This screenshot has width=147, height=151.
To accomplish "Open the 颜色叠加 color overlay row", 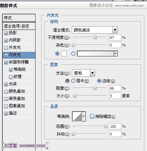I will 19,92.
